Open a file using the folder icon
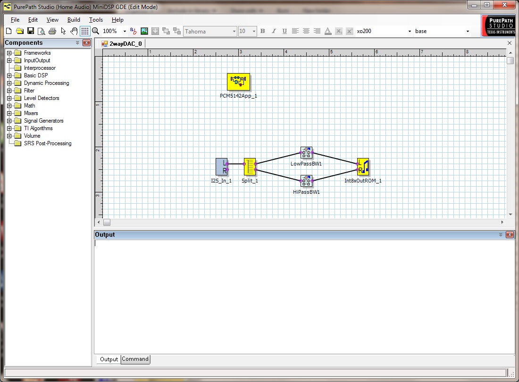 point(20,31)
